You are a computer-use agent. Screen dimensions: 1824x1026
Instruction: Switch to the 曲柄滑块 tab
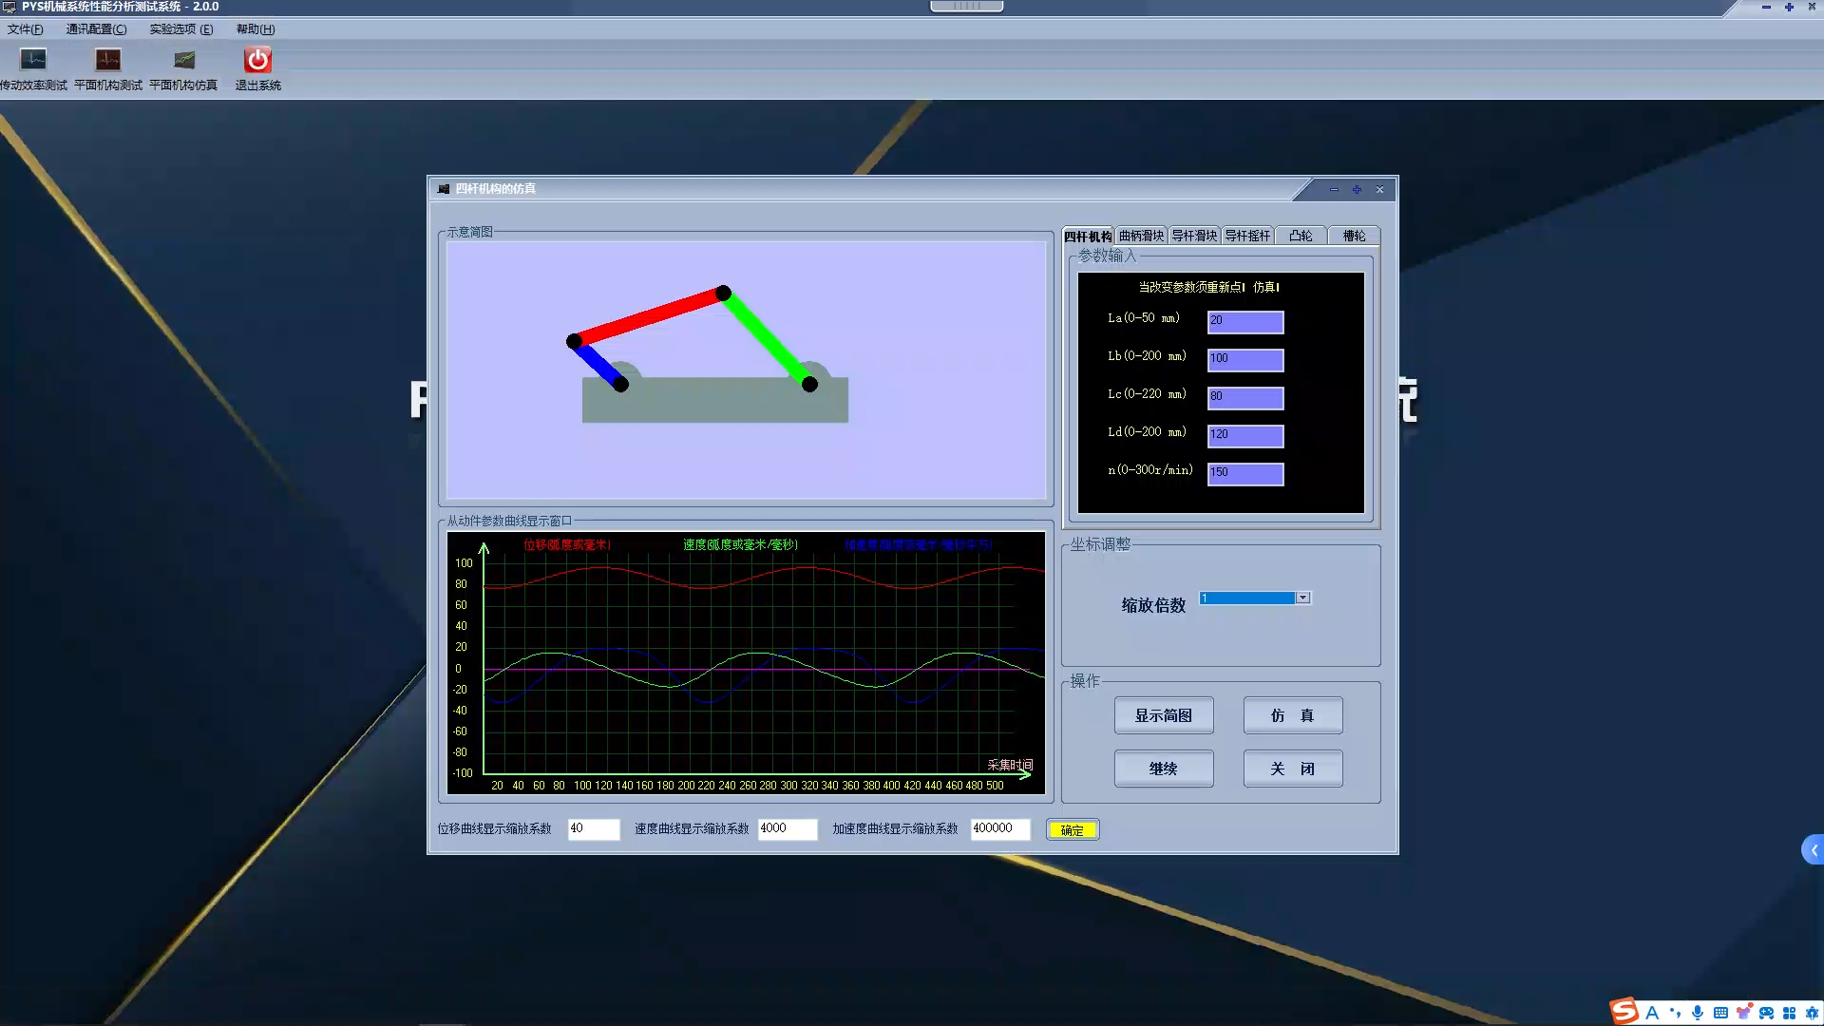[1141, 236]
